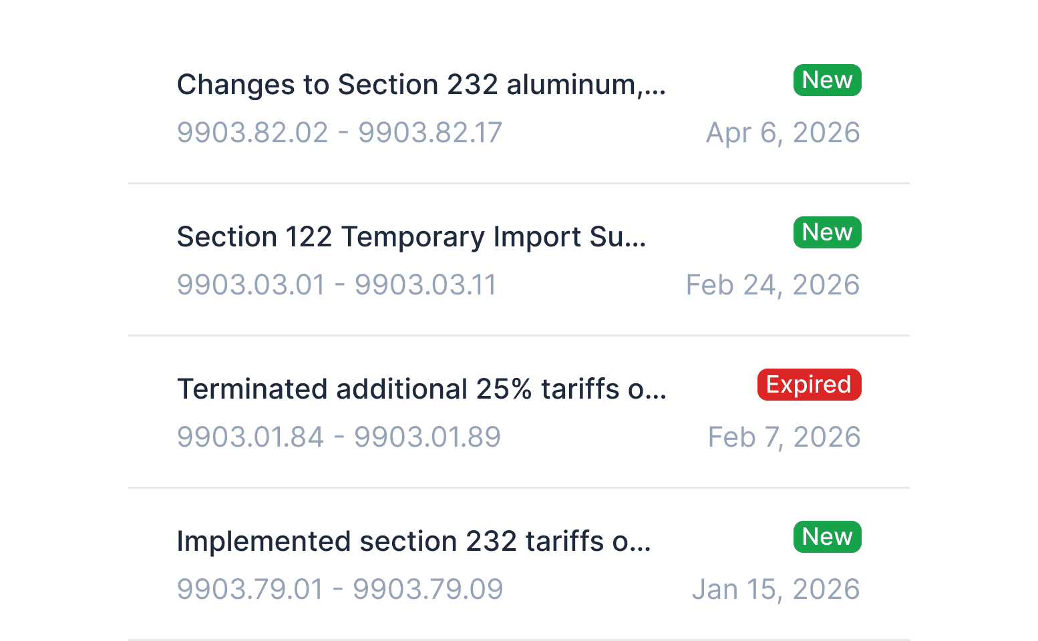Viewport: 1038px width, 641px height.
Task: Click the Feb 7, 2026 date label
Action: coord(784,437)
